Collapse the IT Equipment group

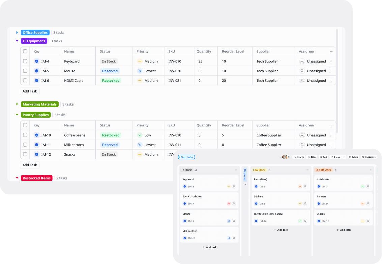[17, 41]
